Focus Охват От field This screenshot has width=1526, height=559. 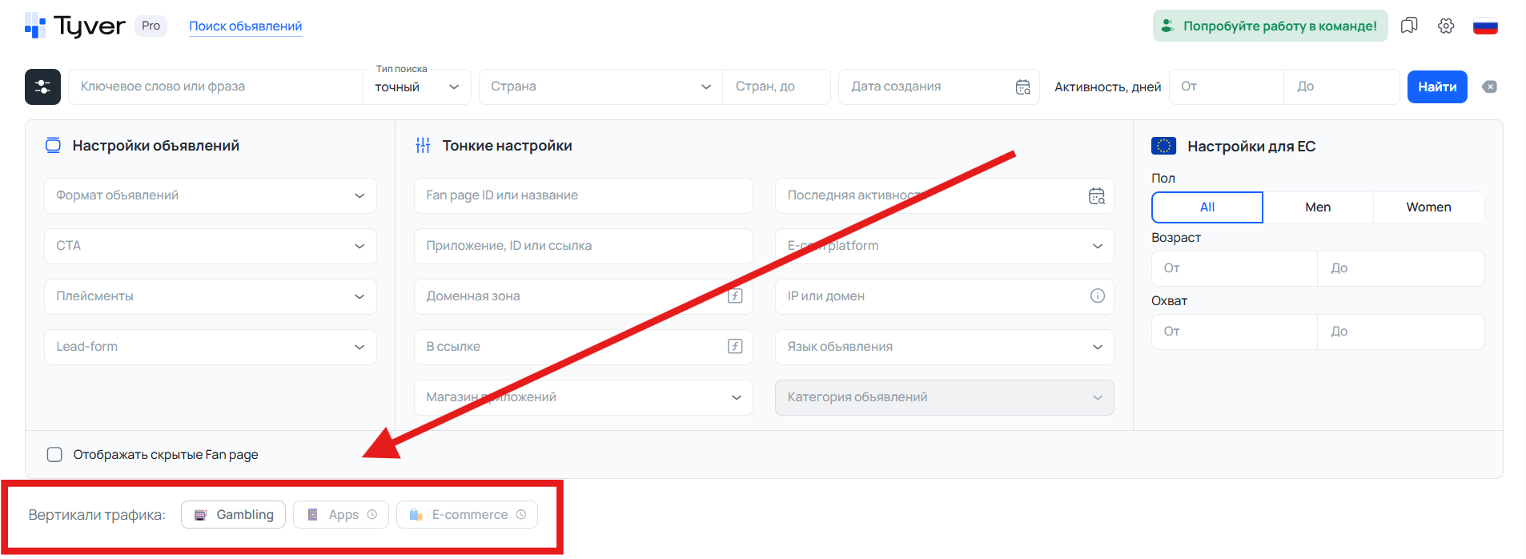click(x=1235, y=332)
